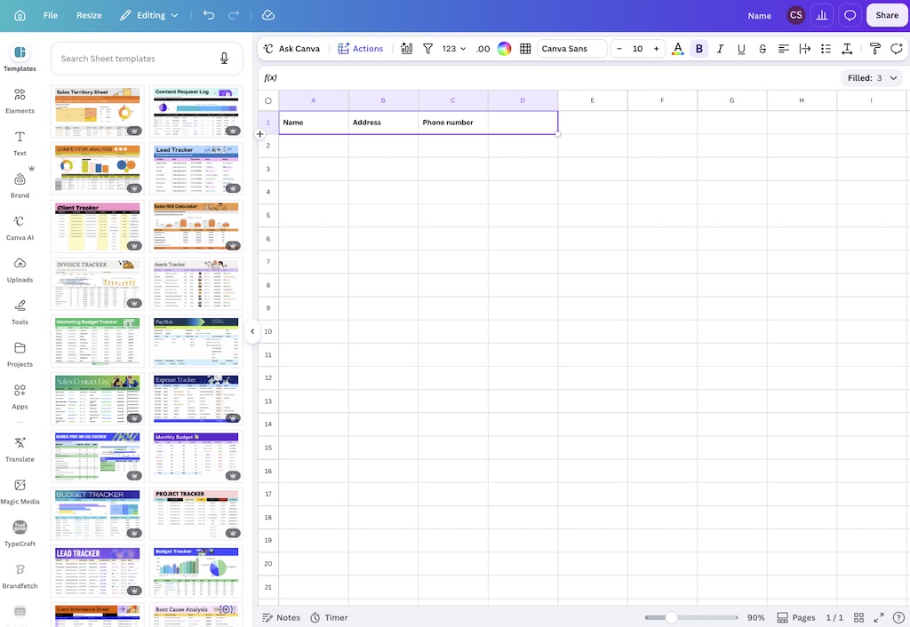Viewport: 910px width, 627px height.
Task: Open the File menu
Action: click(51, 16)
